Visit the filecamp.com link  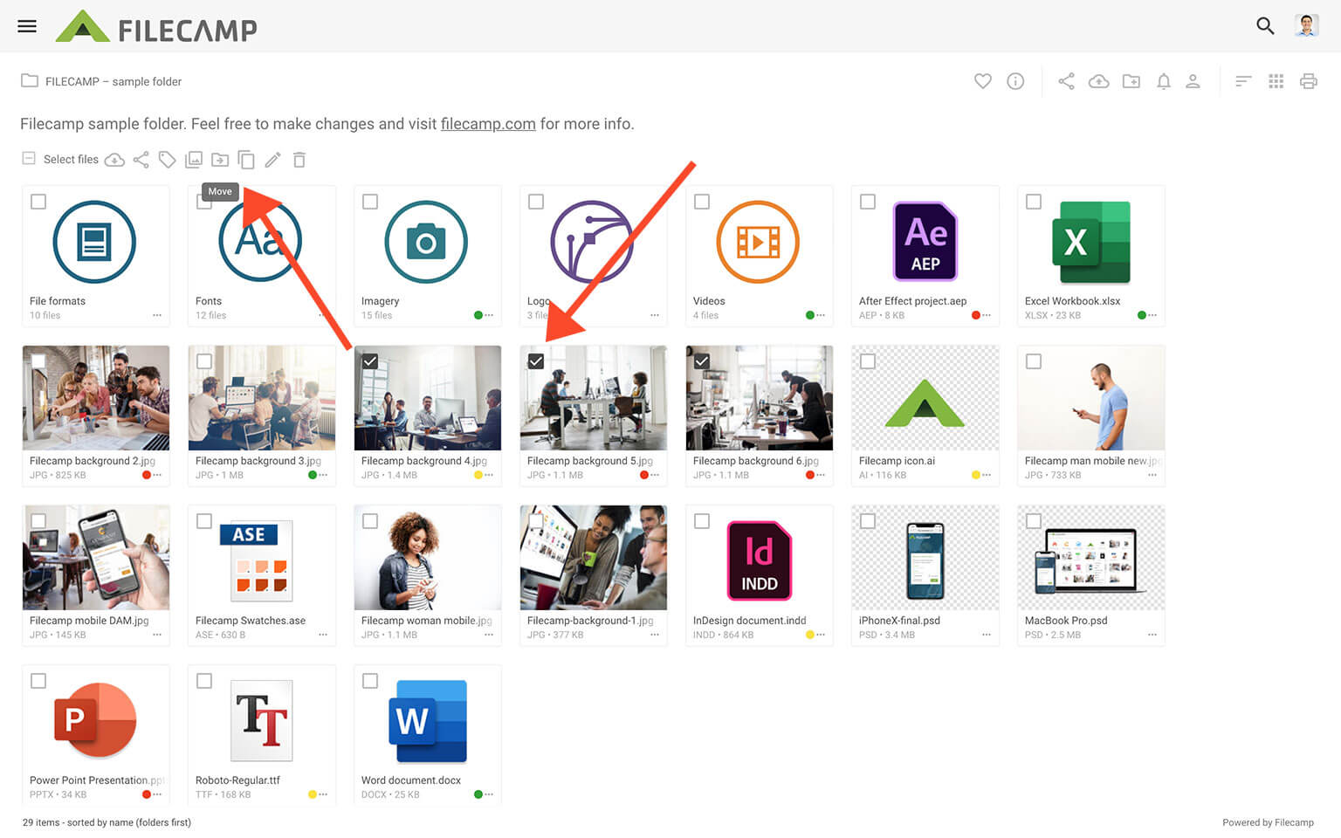tap(488, 124)
